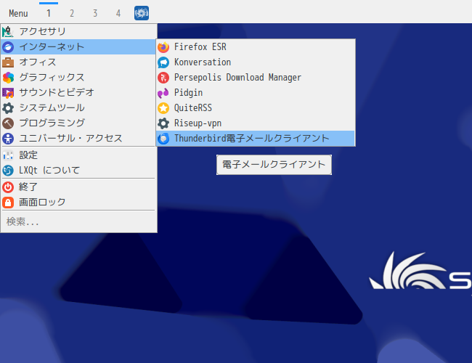472x363 pixels.
Task: Expand the サウンドとビデオ category
Action: click(x=78, y=93)
